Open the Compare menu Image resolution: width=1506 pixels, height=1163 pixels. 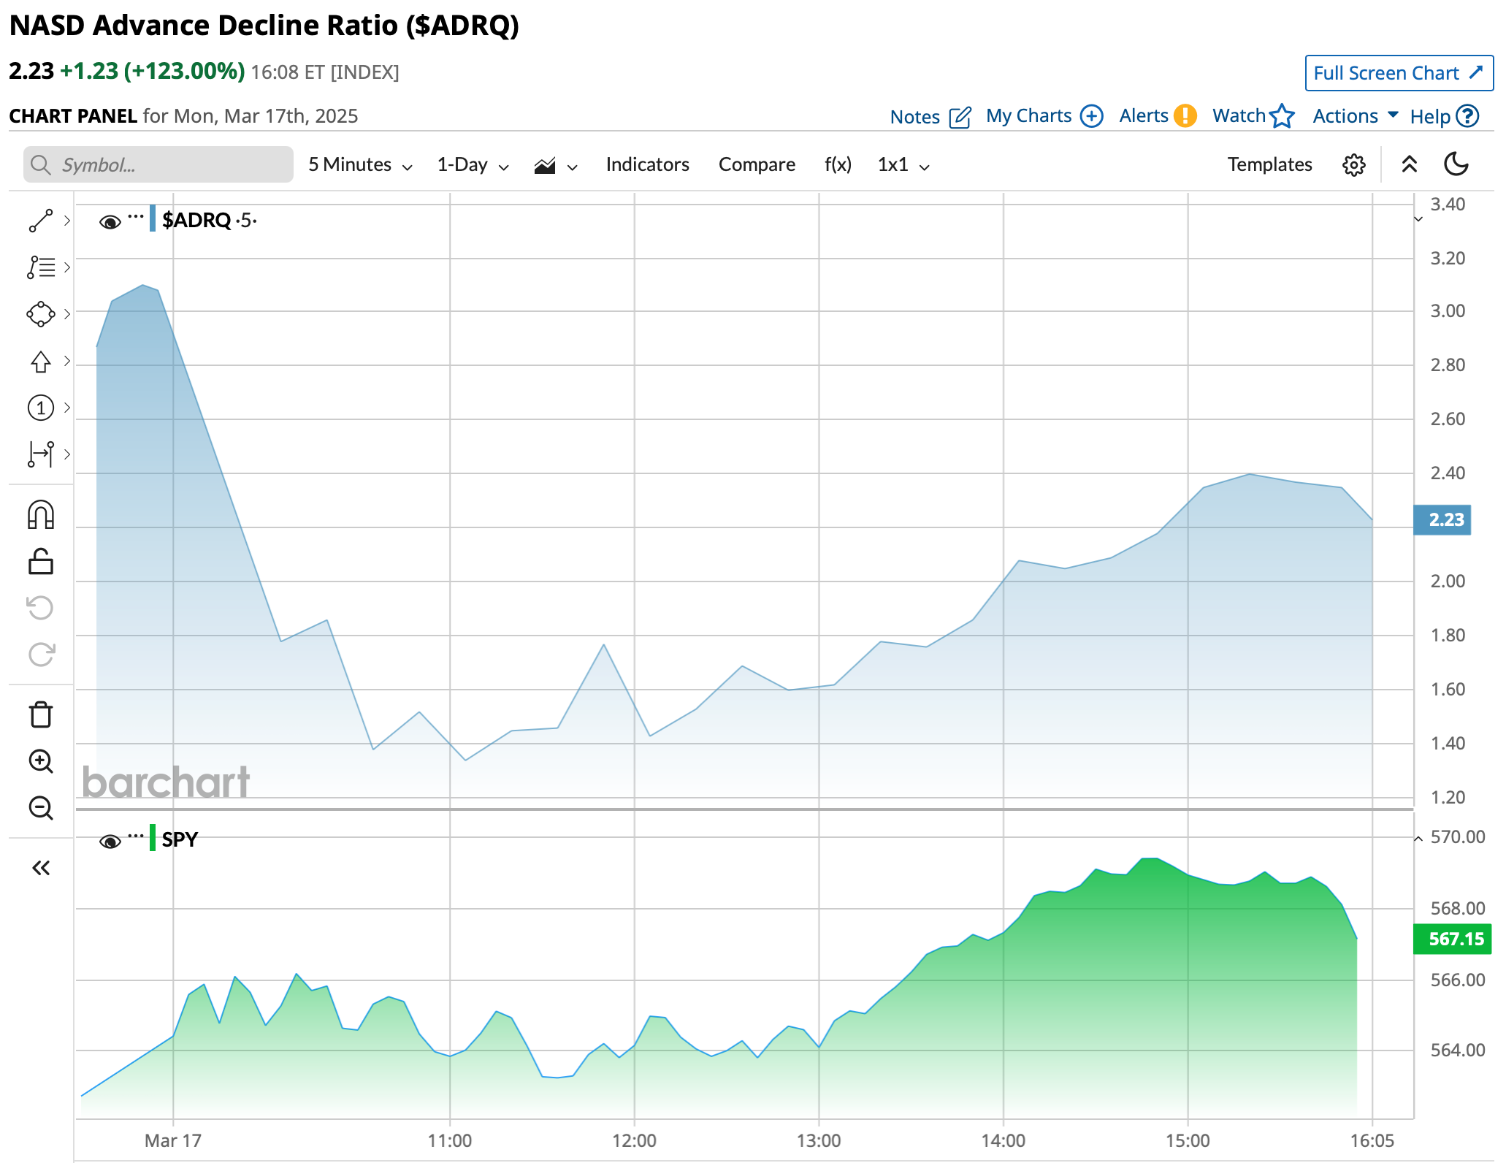757,165
